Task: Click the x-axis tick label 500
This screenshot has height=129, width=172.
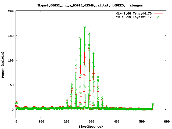Action: (x=142, y=121)
